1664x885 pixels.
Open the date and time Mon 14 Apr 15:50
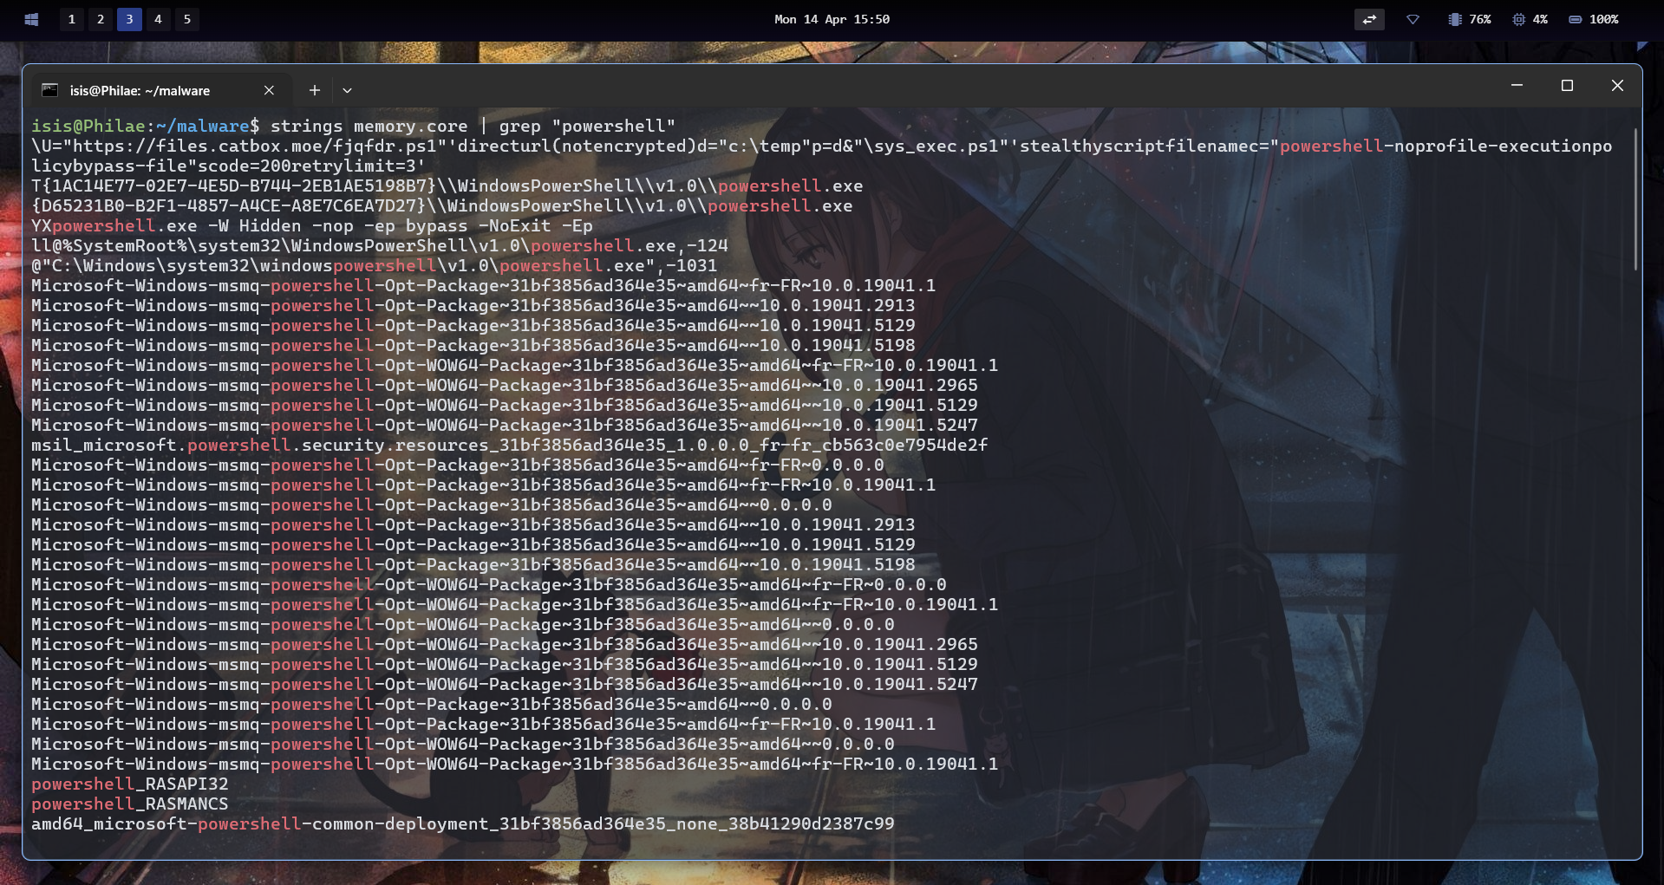[x=832, y=19]
